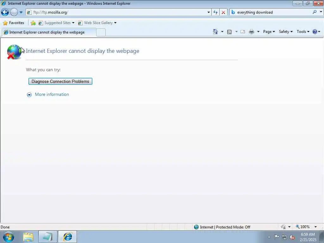This screenshot has height=243, width=324.
Task: Open the second pinned taskbar program
Action: tap(47, 237)
